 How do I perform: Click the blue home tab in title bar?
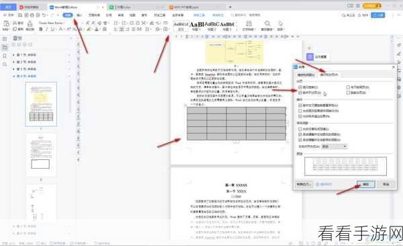tap(8, 7)
